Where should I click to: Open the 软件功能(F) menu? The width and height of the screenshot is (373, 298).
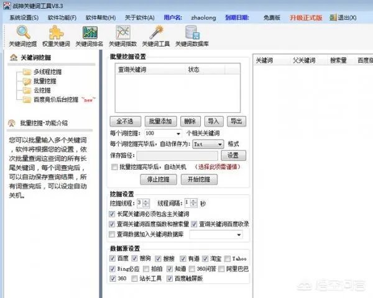tap(62, 17)
